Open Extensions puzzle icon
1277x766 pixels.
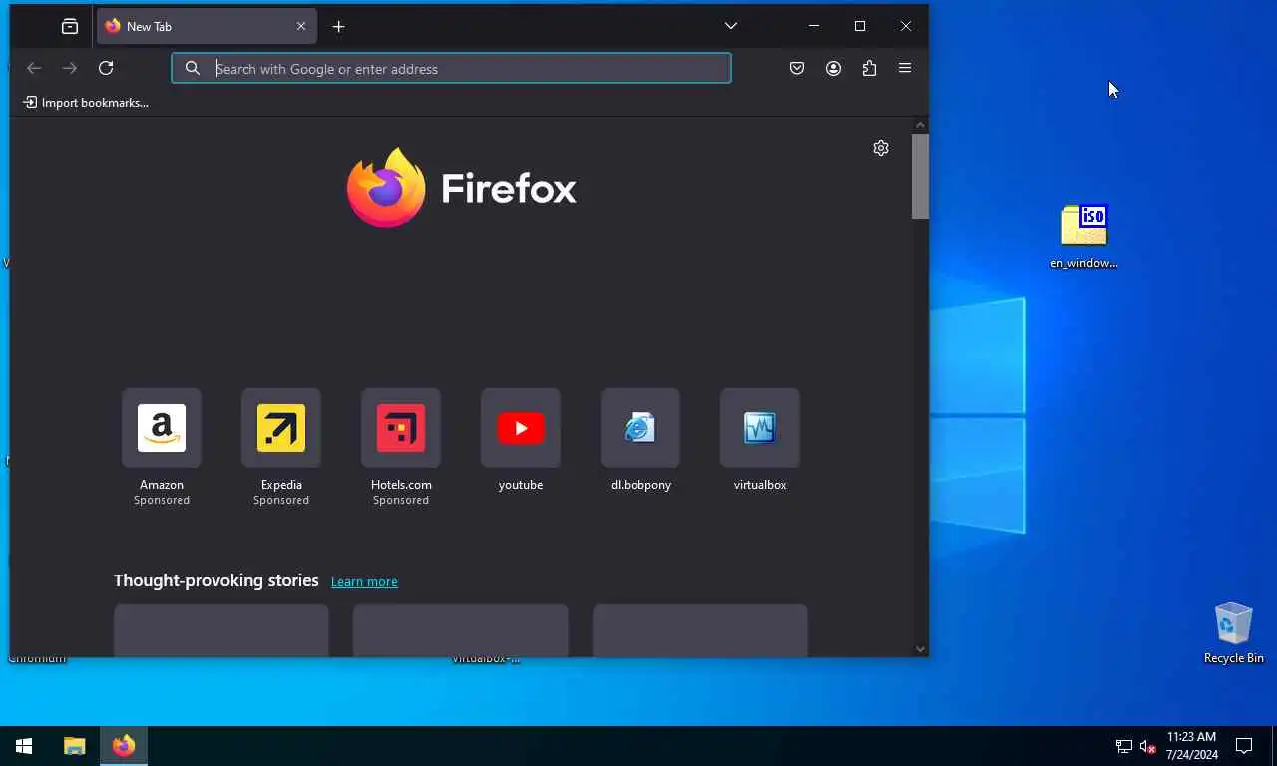point(869,68)
